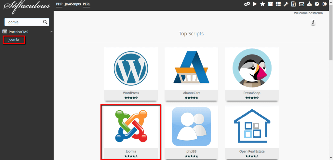Click the Joomla name label under logo

click(131, 151)
